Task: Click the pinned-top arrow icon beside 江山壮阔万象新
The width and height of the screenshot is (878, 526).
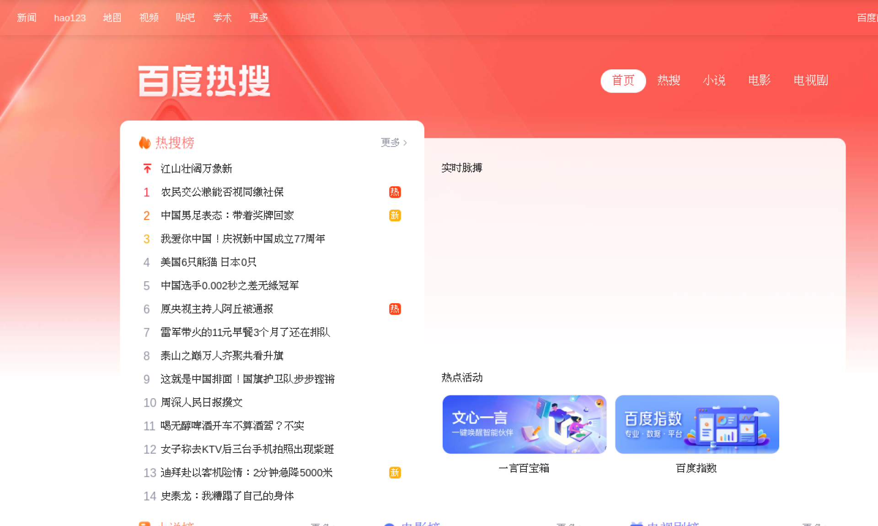Action: [x=147, y=168]
